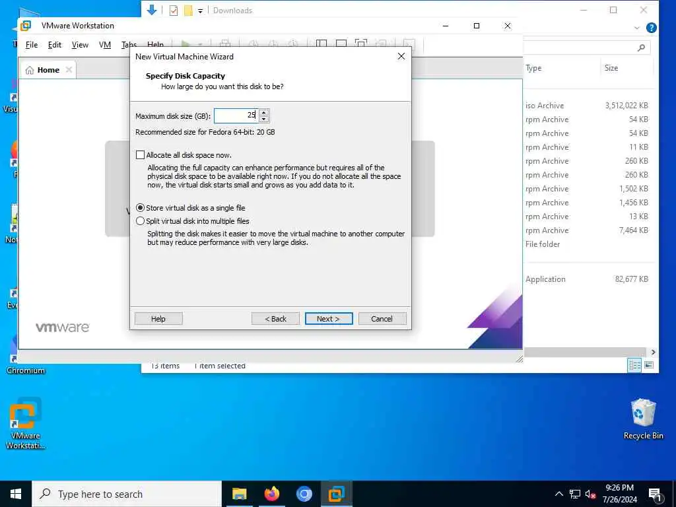Click the Application type entry
676x507 pixels.
click(545, 279)
